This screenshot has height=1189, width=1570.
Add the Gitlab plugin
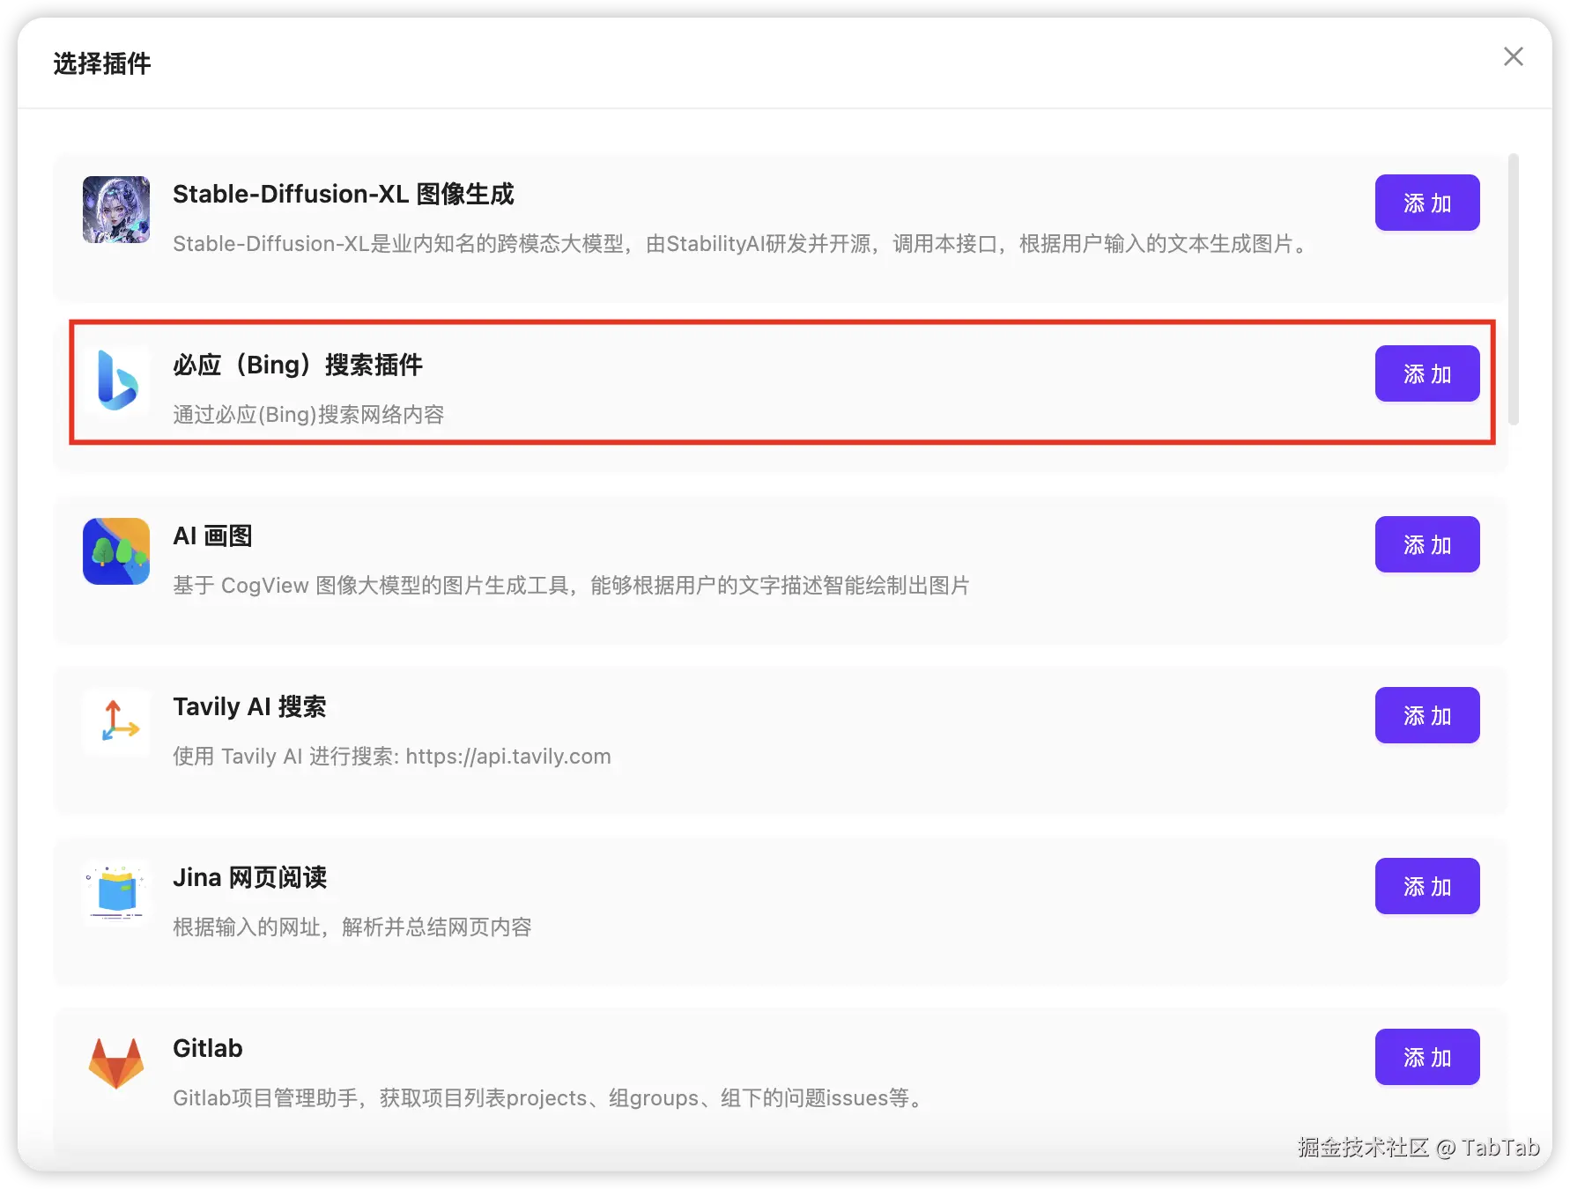[1427, 1057]
